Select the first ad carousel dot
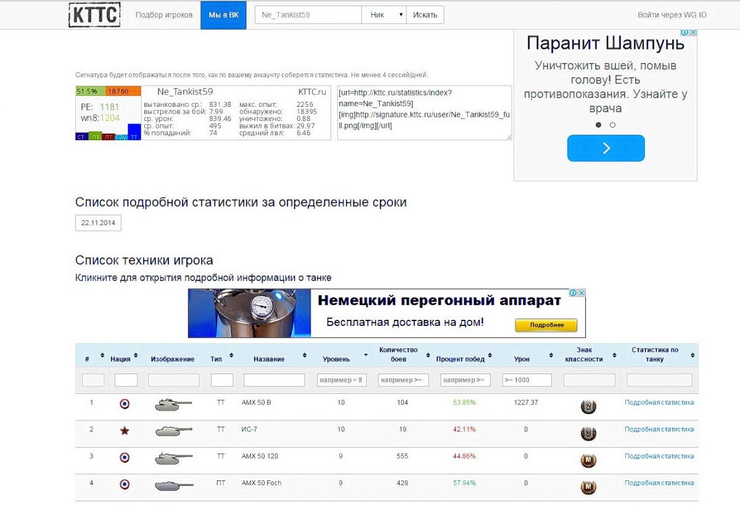740x505 pixels. point(598,125)
